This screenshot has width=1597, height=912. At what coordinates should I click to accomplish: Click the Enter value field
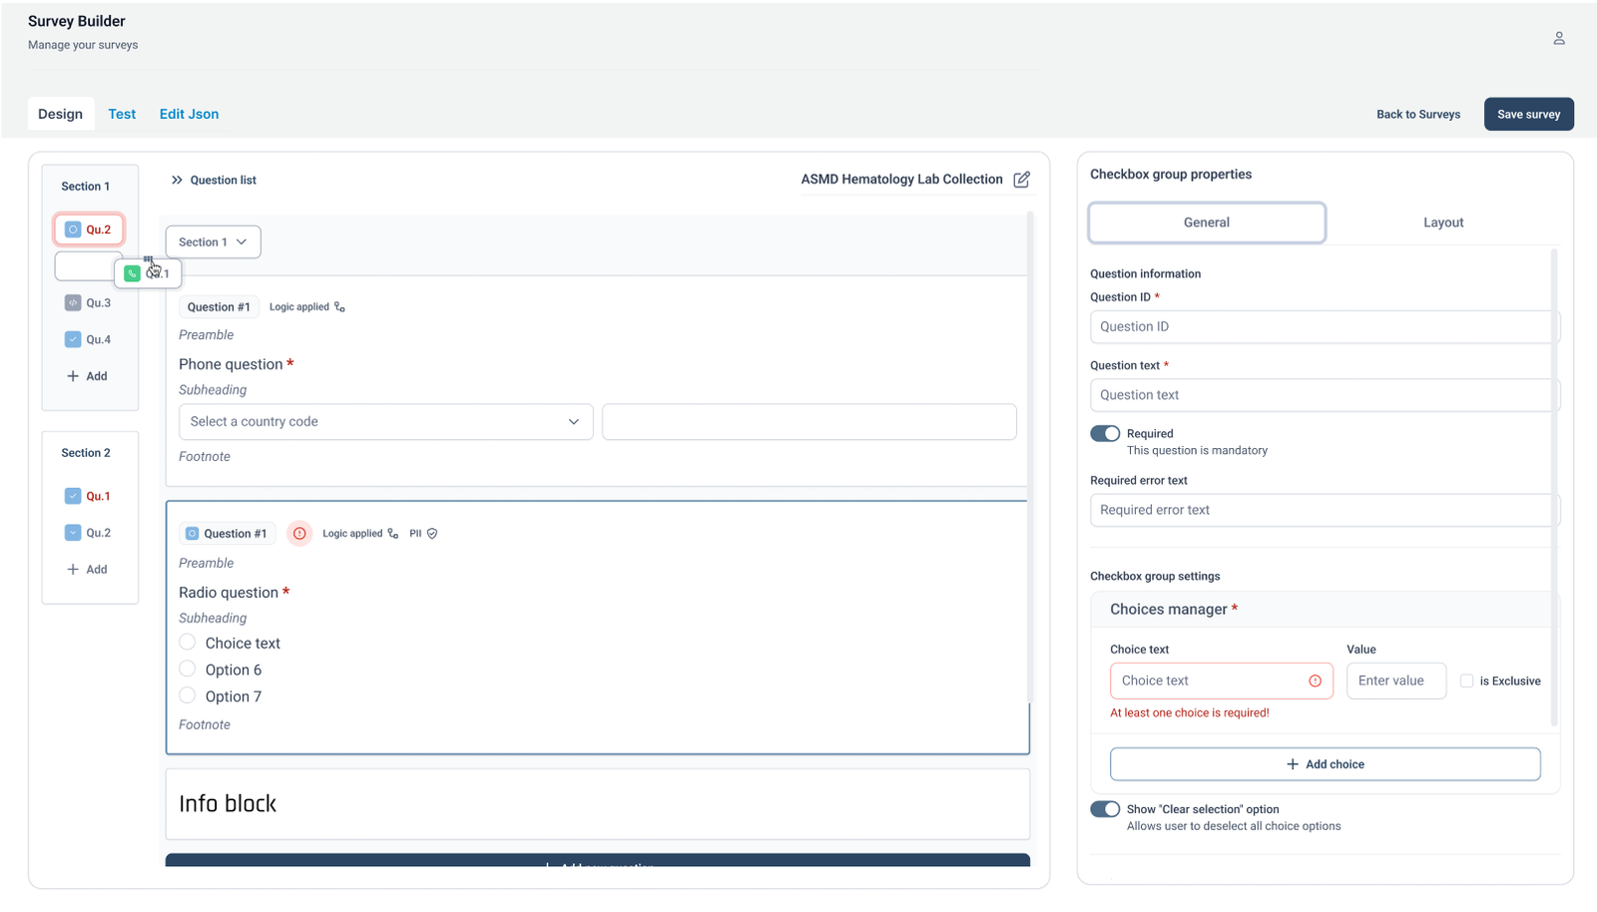click(1396, 682)
